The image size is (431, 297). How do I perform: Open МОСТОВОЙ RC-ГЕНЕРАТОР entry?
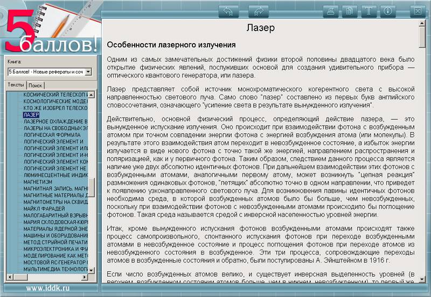(x=55, y=262)
